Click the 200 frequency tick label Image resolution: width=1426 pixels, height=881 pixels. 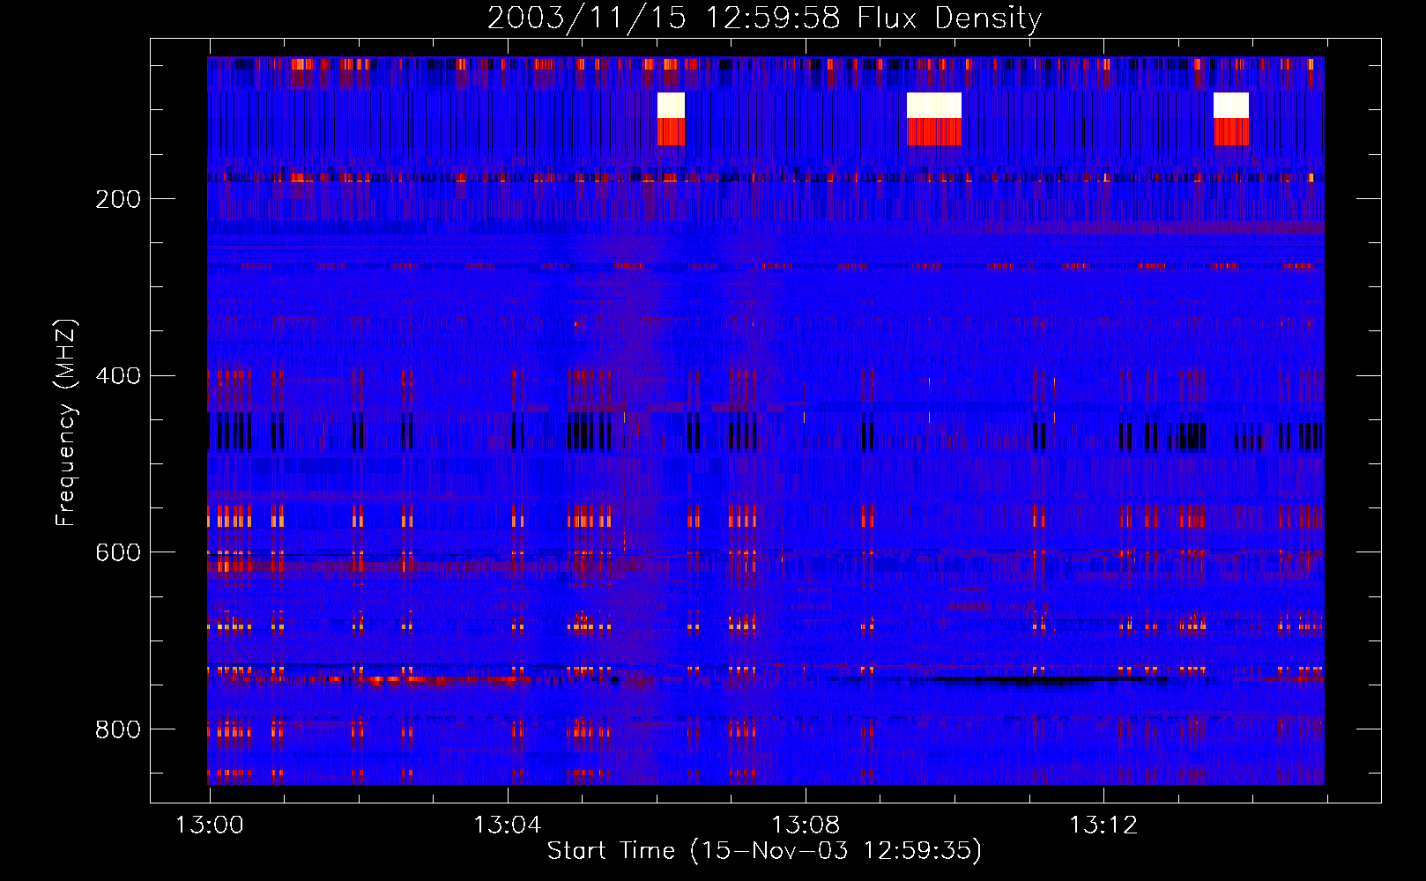[118, 199]
